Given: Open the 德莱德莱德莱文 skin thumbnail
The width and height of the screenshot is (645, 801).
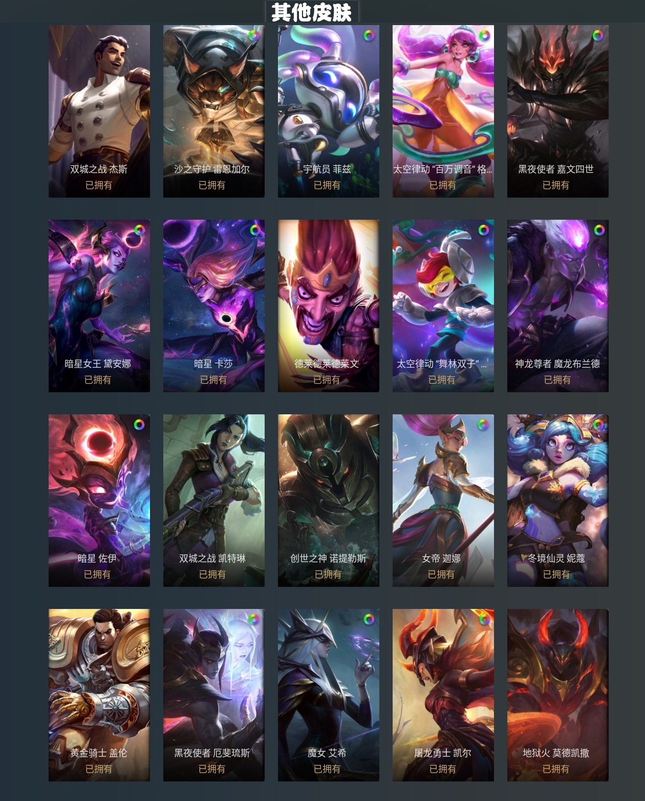Looking at the screenshot, I should click(x=329, y=306).
